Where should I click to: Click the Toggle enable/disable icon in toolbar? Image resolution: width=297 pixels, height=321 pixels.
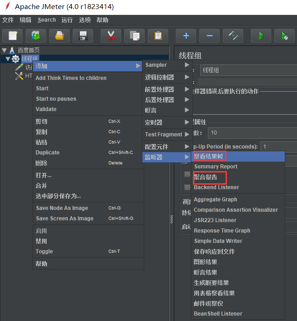tap(233, 36)
